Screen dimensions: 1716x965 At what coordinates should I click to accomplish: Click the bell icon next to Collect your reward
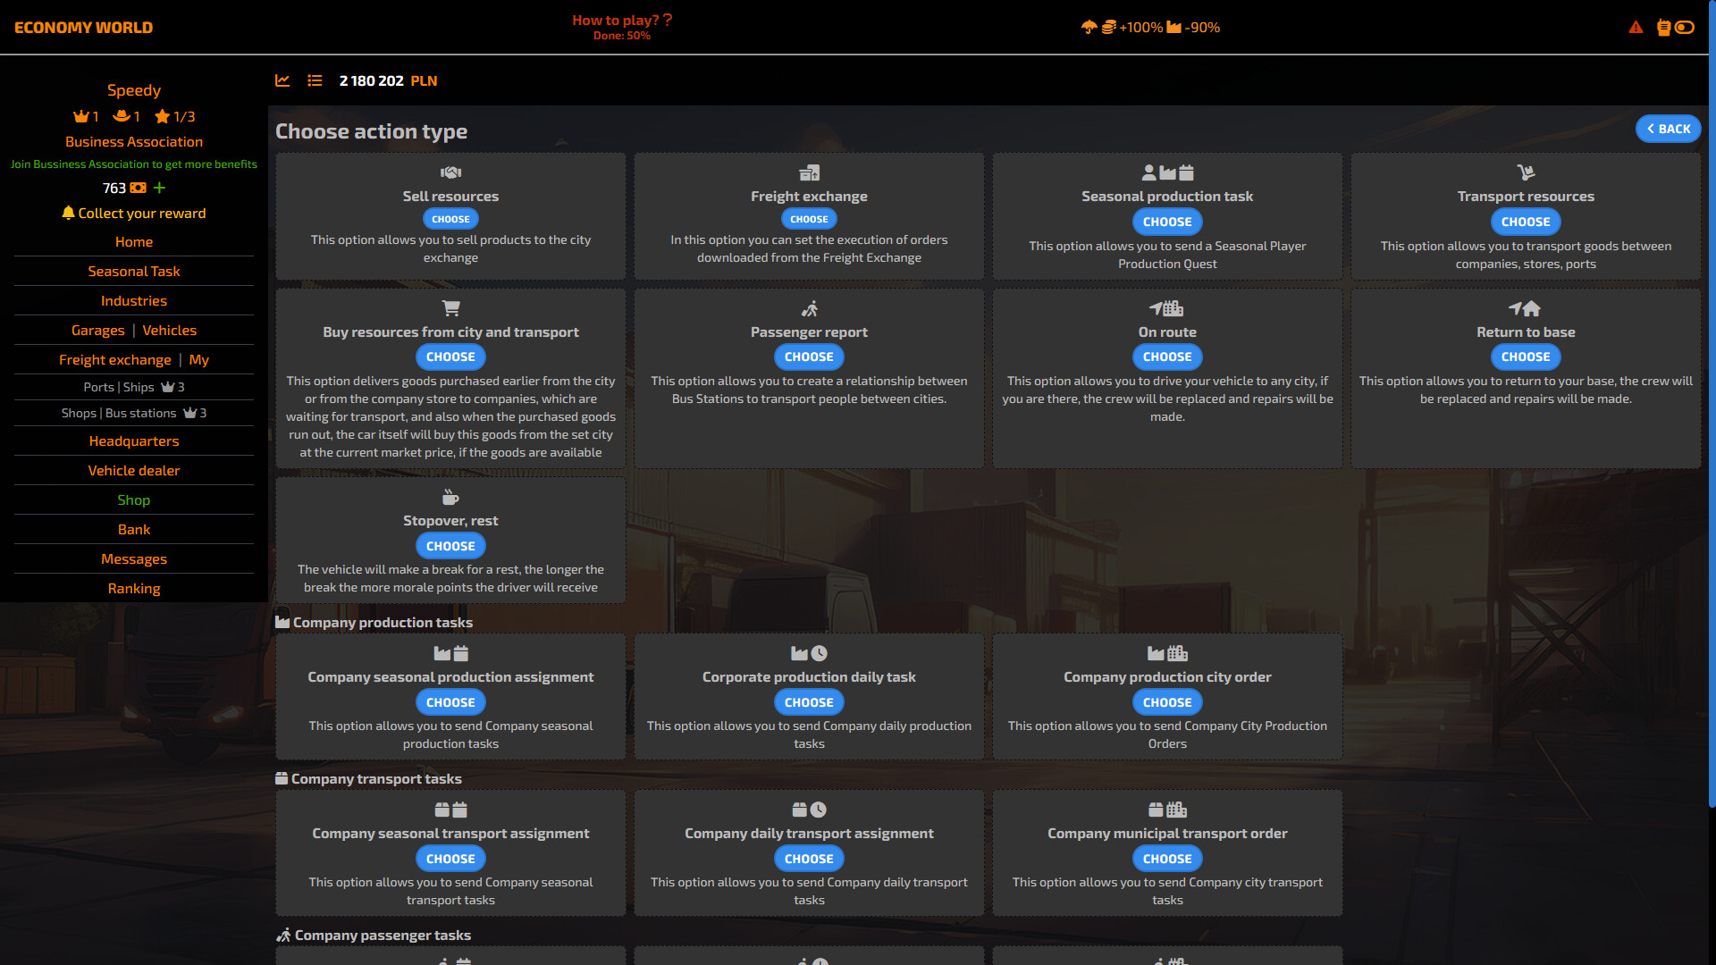pos(68,214)
